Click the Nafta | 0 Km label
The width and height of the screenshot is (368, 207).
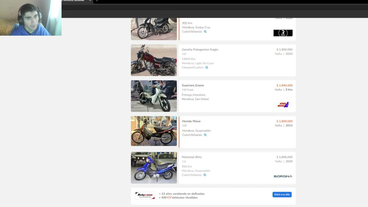[x=283, y=90]
